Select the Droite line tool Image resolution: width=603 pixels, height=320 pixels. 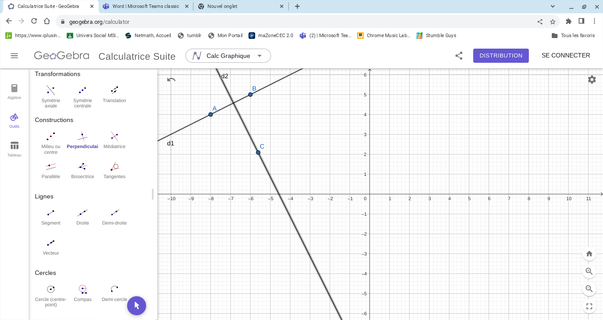[83, 217]
